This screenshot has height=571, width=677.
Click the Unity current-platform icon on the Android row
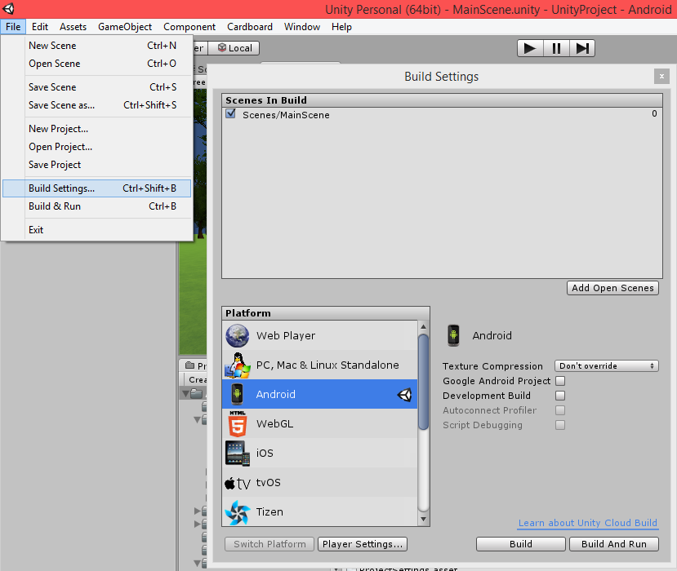point(404,394)
